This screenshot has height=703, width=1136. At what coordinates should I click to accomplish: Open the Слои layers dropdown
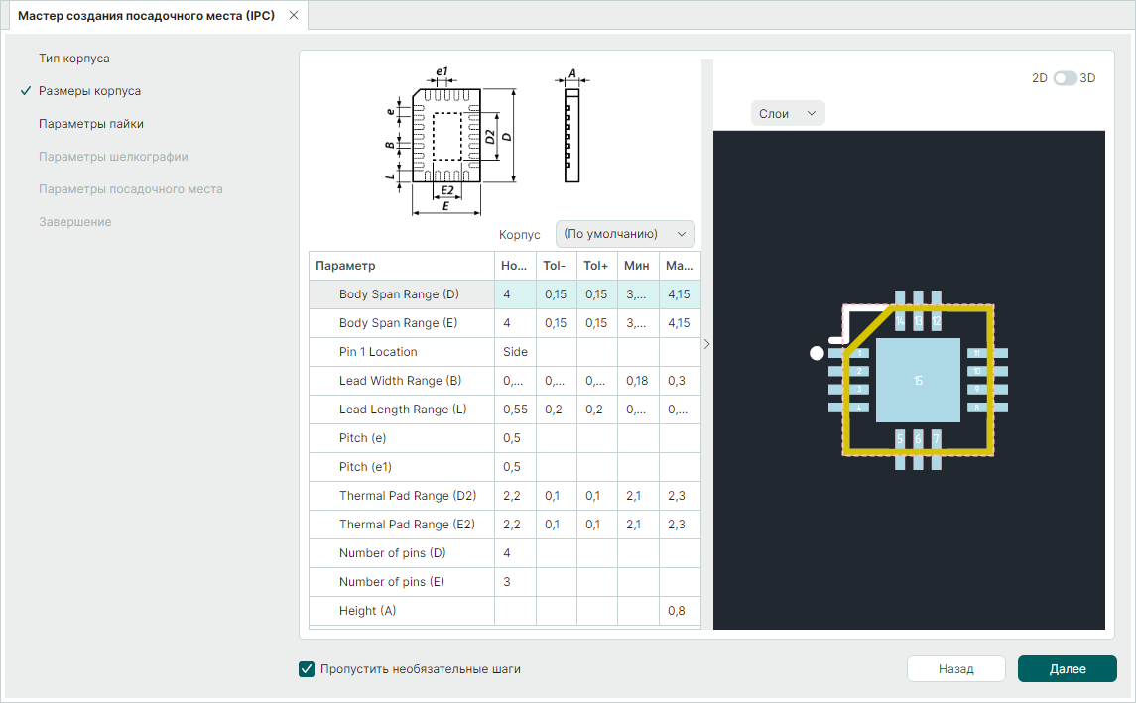tap(788, 114)
